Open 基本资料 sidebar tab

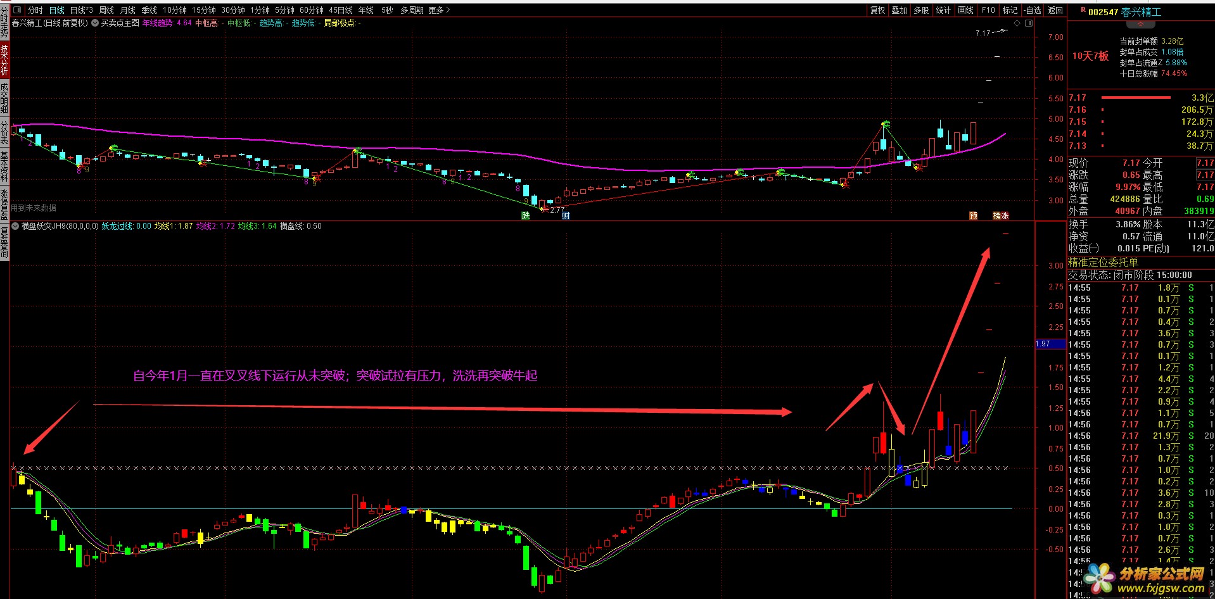tap(4, 167)
